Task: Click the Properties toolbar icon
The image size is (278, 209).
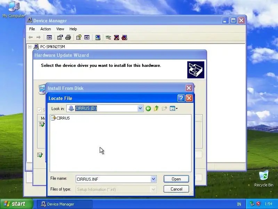Action: click(60, 37)
